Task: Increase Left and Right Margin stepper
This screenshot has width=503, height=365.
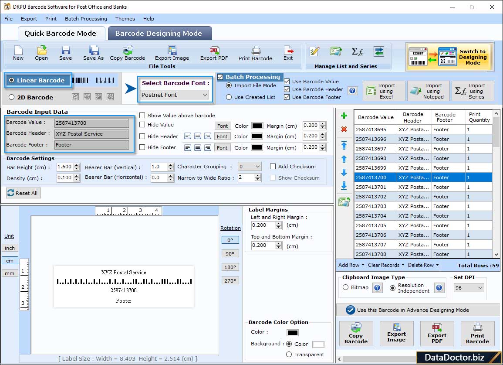Action: point(279,223)
